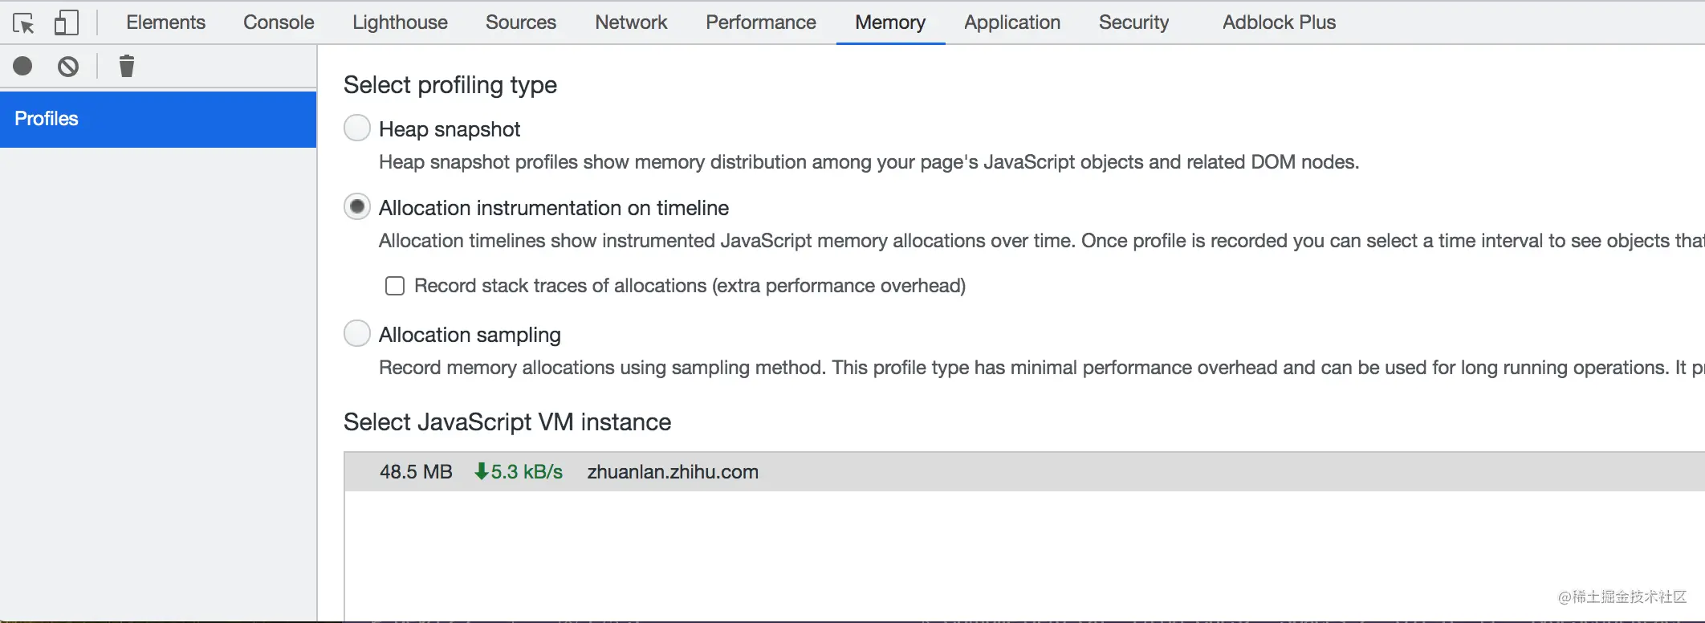Image resolution: width=1705 pixels, height=623 pixels.
Task: Switch to the Elements tab
Action: click(x=165, y=22)
